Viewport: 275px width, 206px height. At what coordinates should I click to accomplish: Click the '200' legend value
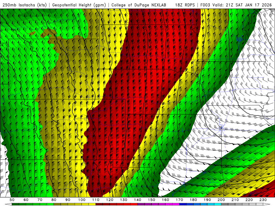[x=221, y=200]
